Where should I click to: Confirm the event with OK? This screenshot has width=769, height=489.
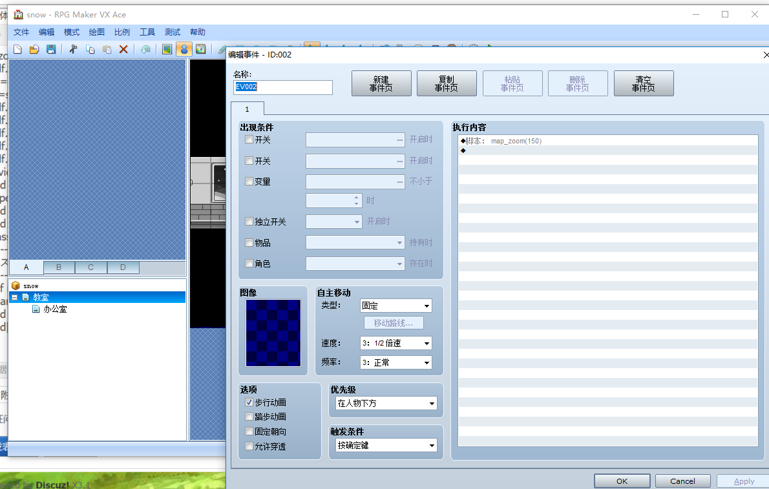coord(622,481)
